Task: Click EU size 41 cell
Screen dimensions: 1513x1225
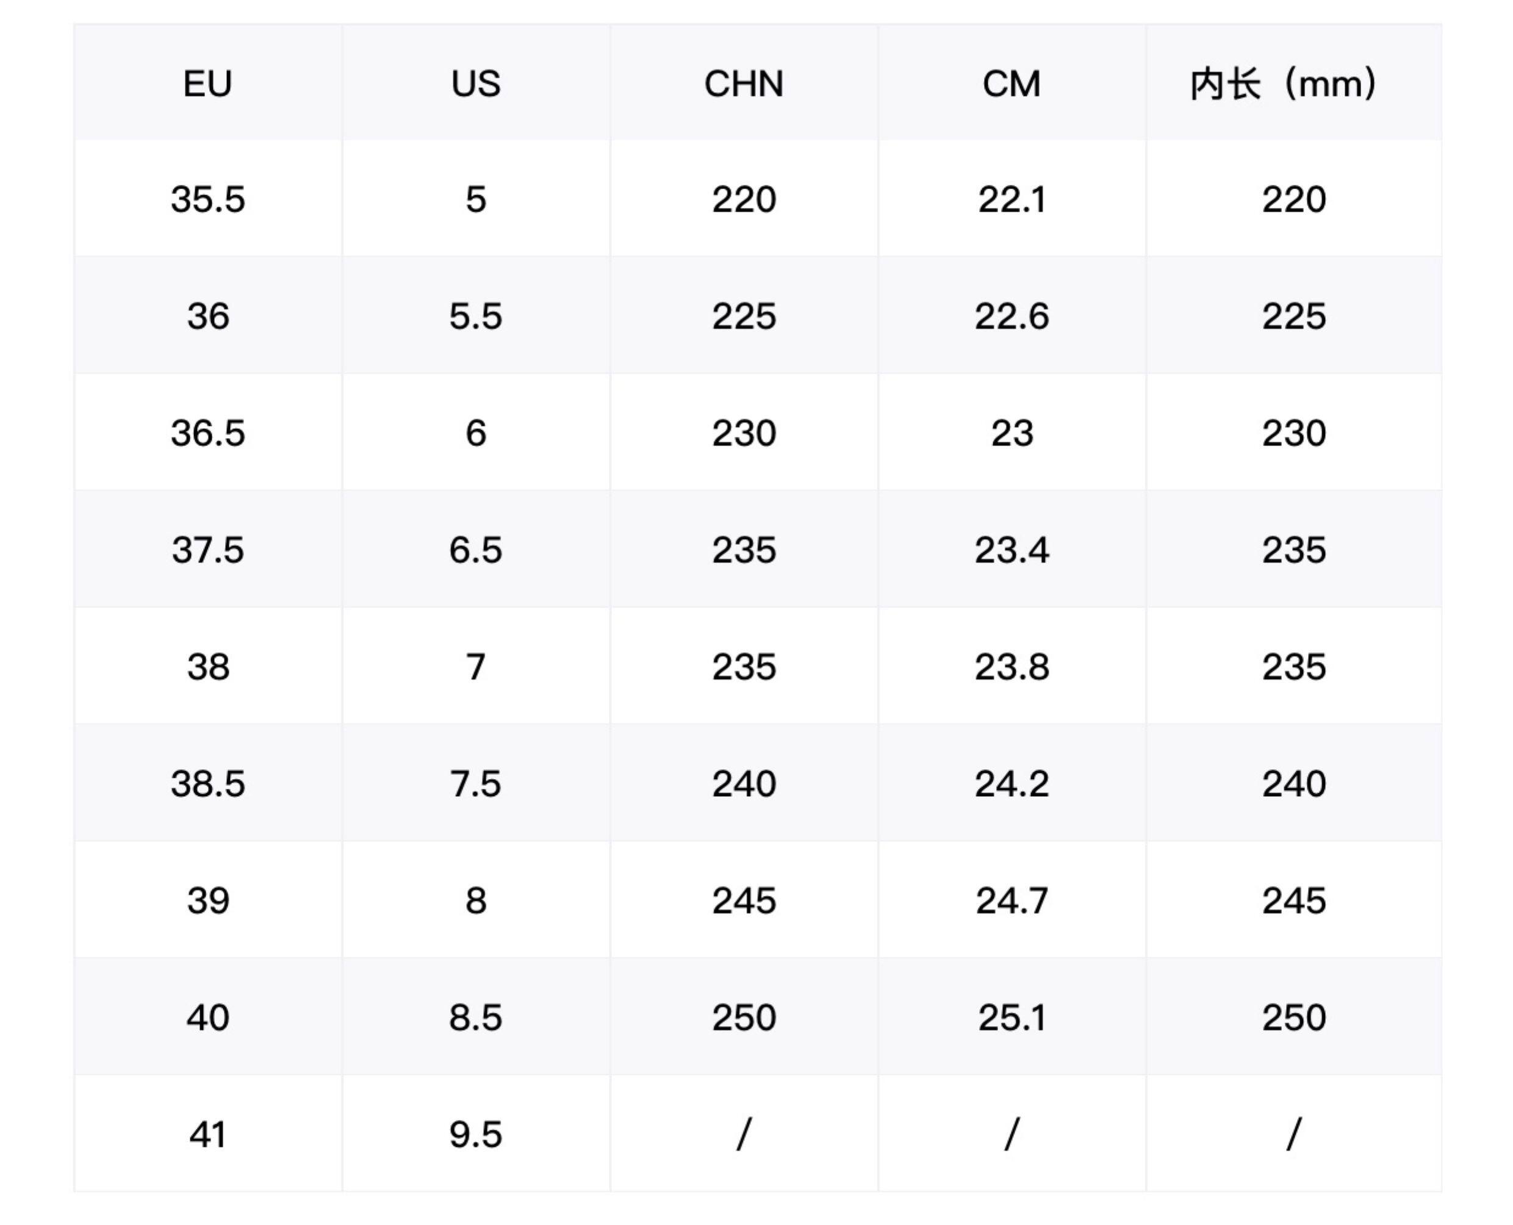Action: 207,1135
